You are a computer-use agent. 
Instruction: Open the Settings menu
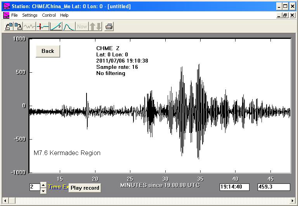(x=29, y=15)
